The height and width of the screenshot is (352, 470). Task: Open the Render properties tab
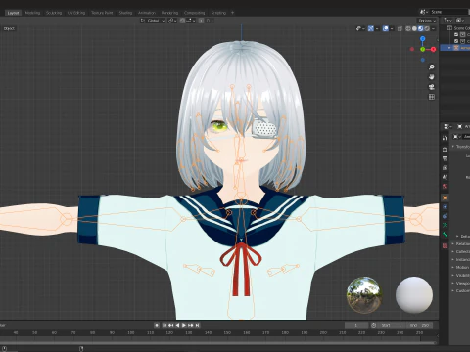click(445, 150)
